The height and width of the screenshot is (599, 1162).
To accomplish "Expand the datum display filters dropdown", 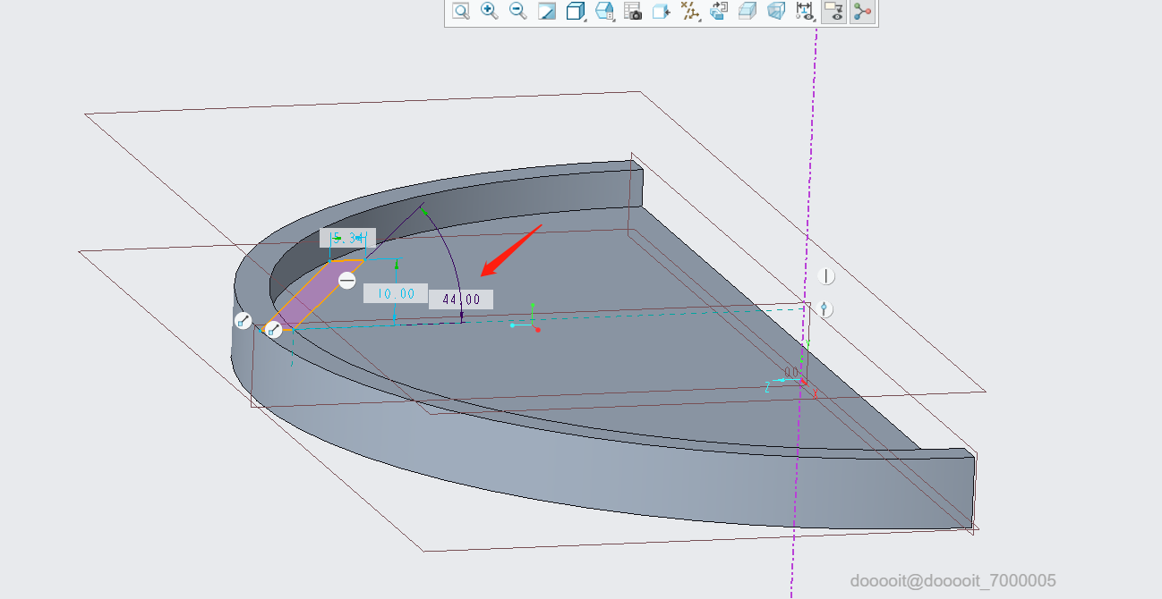I will (x=690, y=12).
